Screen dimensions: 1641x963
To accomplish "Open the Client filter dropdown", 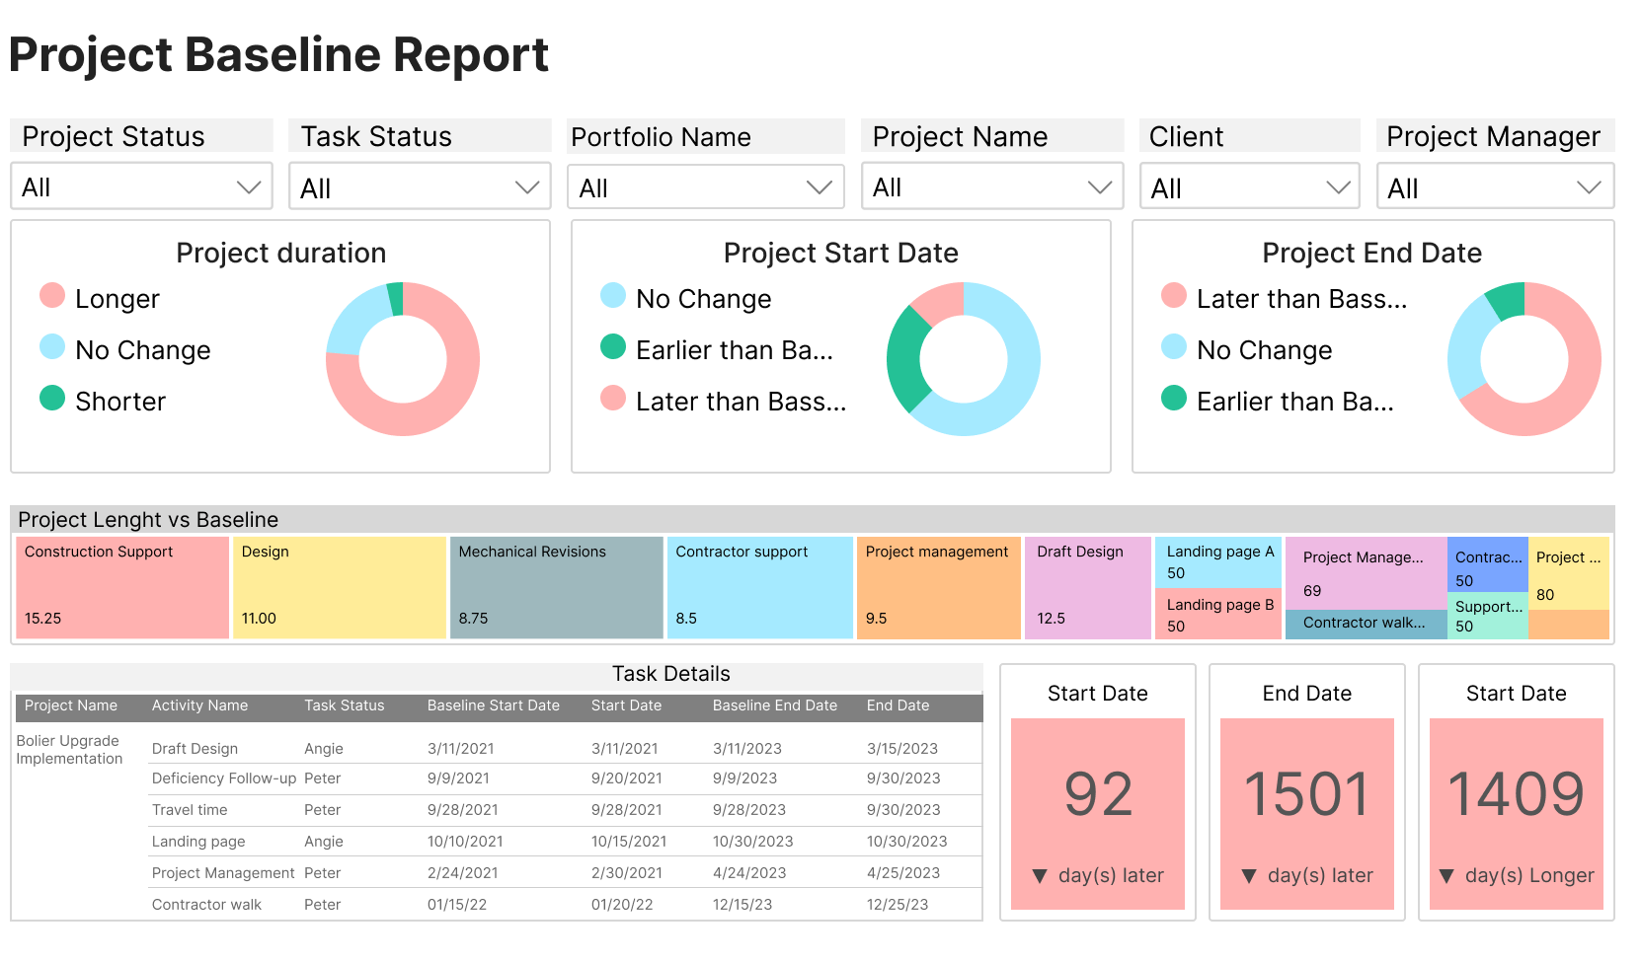I will [1250, 186].
